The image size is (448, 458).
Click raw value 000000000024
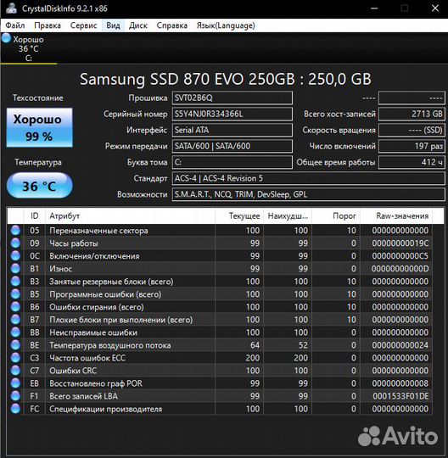(x=400, y=345)
